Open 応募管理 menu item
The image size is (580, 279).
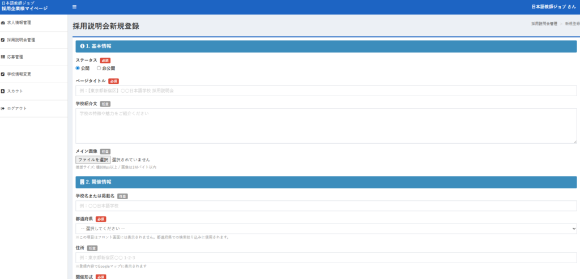(x=15, y=57)
